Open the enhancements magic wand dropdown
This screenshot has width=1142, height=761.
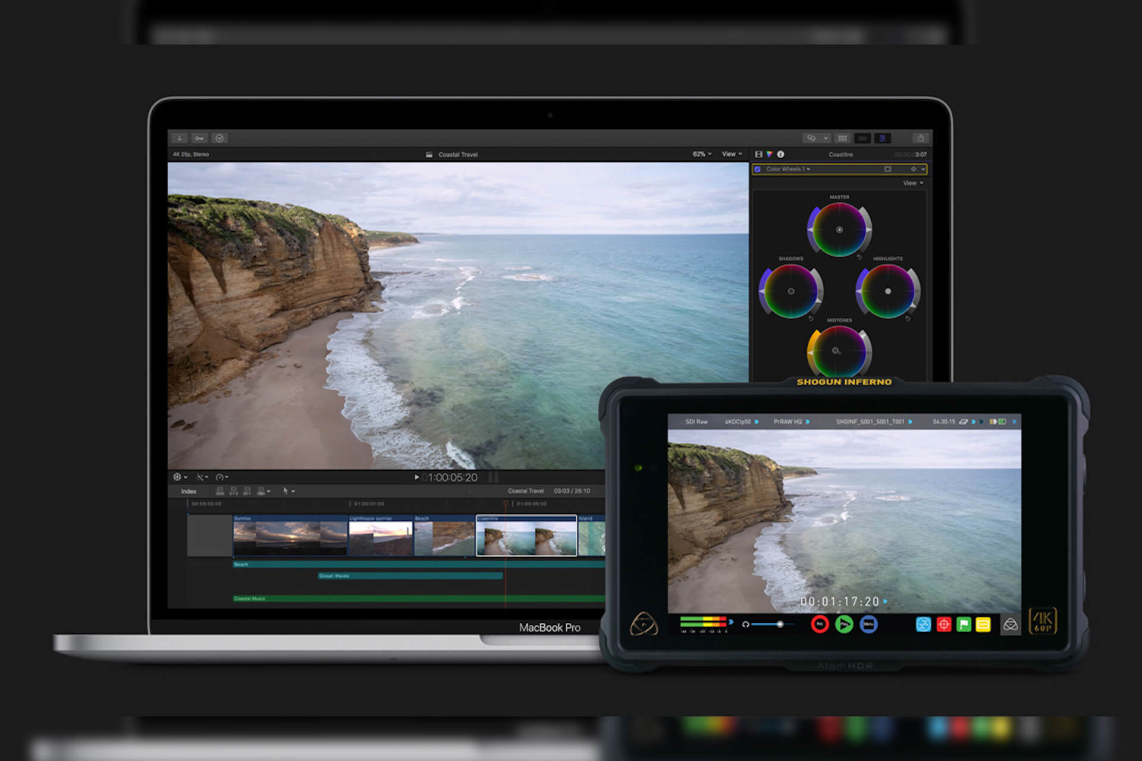(202, 477)
